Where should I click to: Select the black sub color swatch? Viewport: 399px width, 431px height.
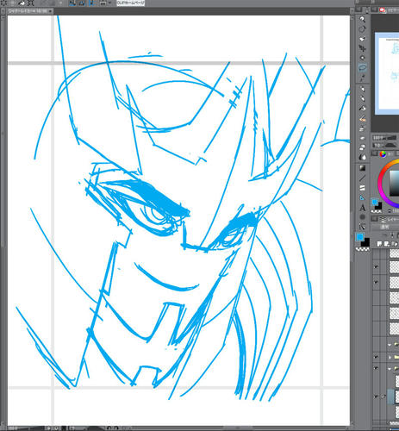point(365,242)
